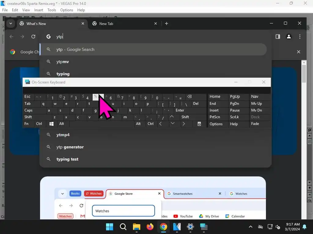The height and width of the screenshot is (234, 313).
Task: Click PrtScn key on On-Screen Keyboard
Action: point(218,117)
